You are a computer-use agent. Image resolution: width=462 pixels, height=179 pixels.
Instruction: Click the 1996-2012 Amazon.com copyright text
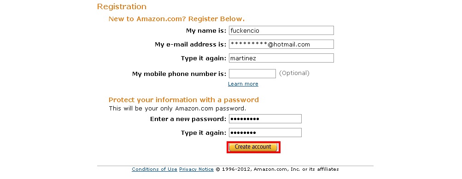coord(277,169)
